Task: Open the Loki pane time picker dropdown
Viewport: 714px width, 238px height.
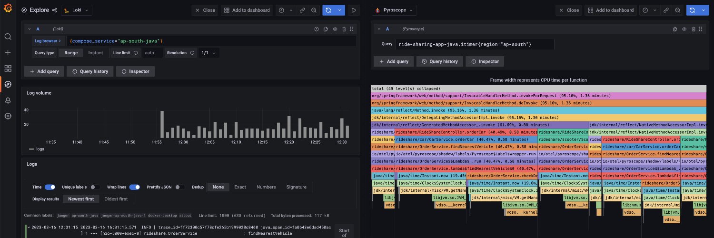Action: pyautogui.click(x=285, y=10)
